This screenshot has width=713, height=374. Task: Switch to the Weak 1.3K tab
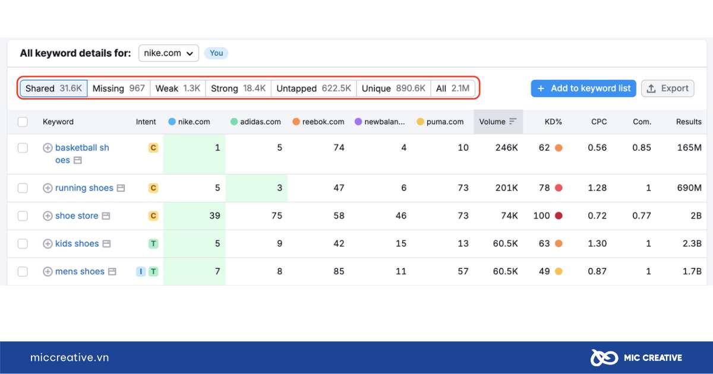pyautogui.click(x=178, y=88)
